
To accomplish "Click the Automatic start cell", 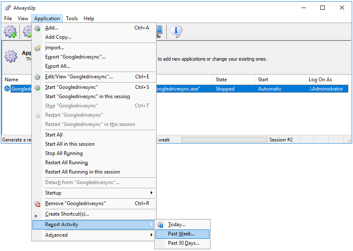I will pos(270,89).
